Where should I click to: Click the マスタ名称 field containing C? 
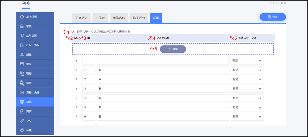point(163,98)
